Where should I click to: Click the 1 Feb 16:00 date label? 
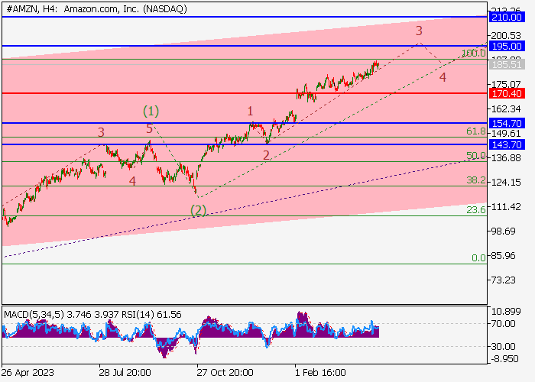320,372
